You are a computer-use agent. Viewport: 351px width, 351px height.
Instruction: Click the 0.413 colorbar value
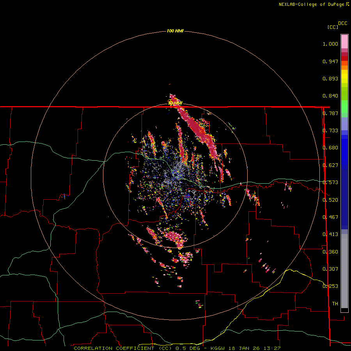pyautogui.click(x=330, y=234)
